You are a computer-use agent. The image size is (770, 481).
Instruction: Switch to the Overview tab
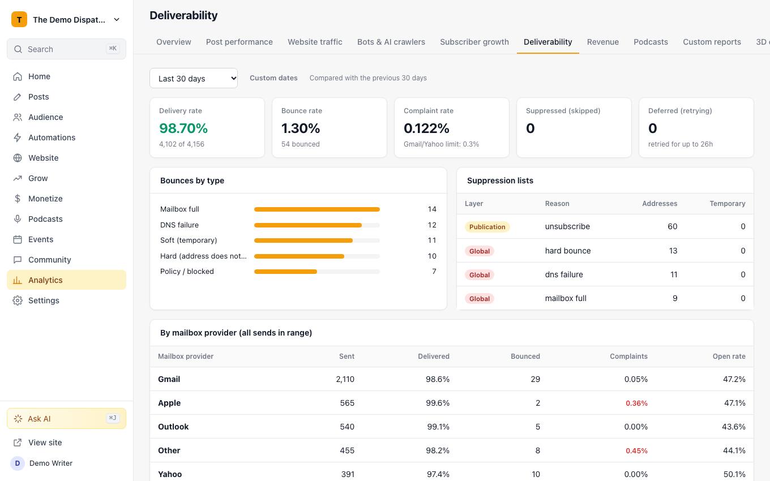click(x=174, y=42)
